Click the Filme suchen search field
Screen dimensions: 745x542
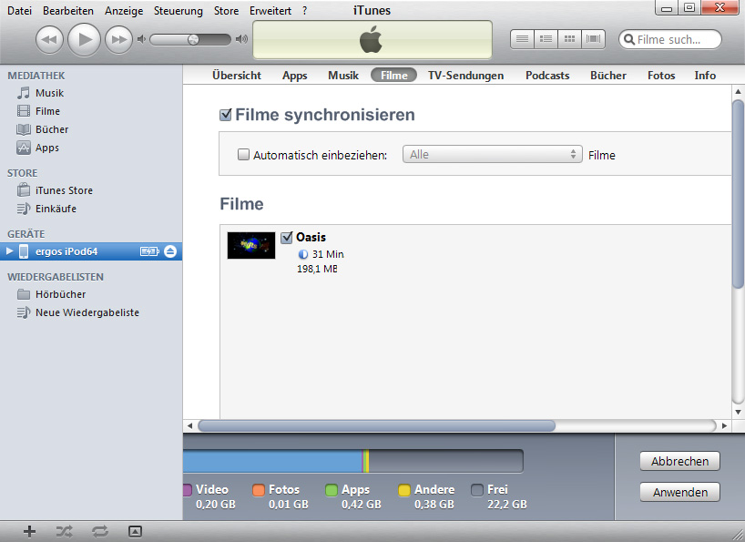(x=670, y=39)
